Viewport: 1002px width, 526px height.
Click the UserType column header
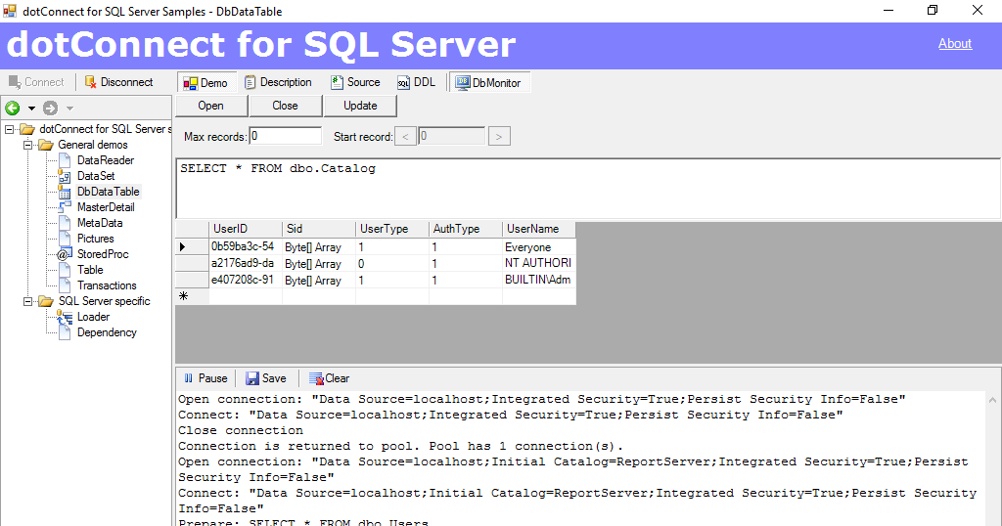(x=392, y=229)
